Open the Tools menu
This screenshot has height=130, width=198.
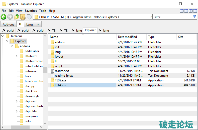pos(43,11)
